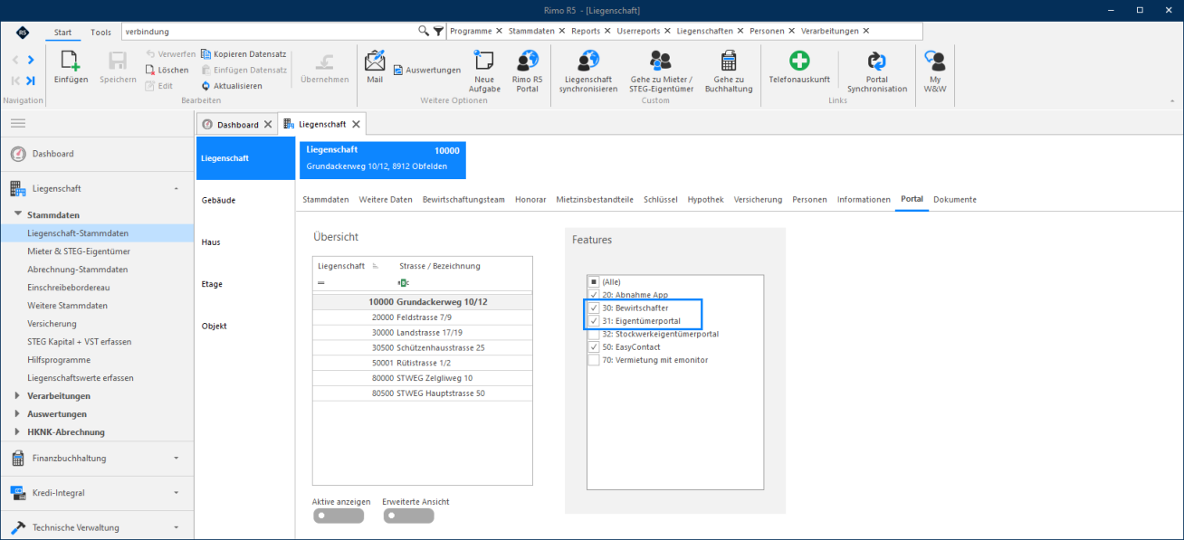Select row 30000 Landstrasse 17/19

pos(423,332)
